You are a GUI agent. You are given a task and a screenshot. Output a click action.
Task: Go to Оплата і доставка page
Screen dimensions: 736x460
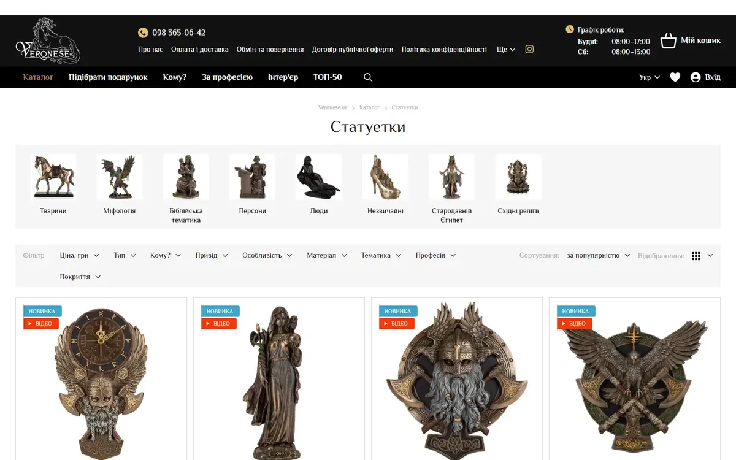pyautogui.click(x=200, y=49)
